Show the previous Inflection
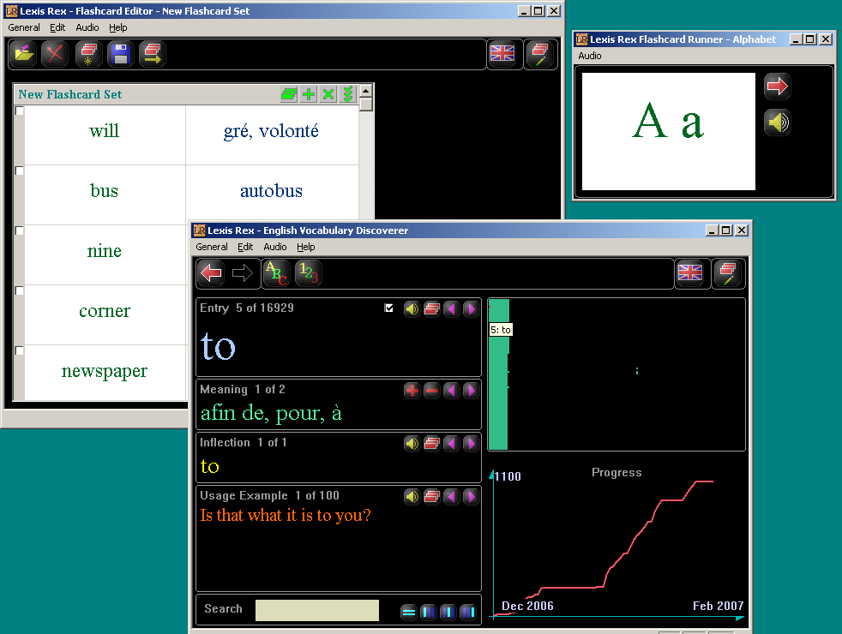This screenshot has width=842, height=634. [452, 444]
